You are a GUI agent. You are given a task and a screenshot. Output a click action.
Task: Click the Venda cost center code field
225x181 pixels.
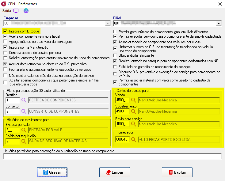click(x=122, y=100)
